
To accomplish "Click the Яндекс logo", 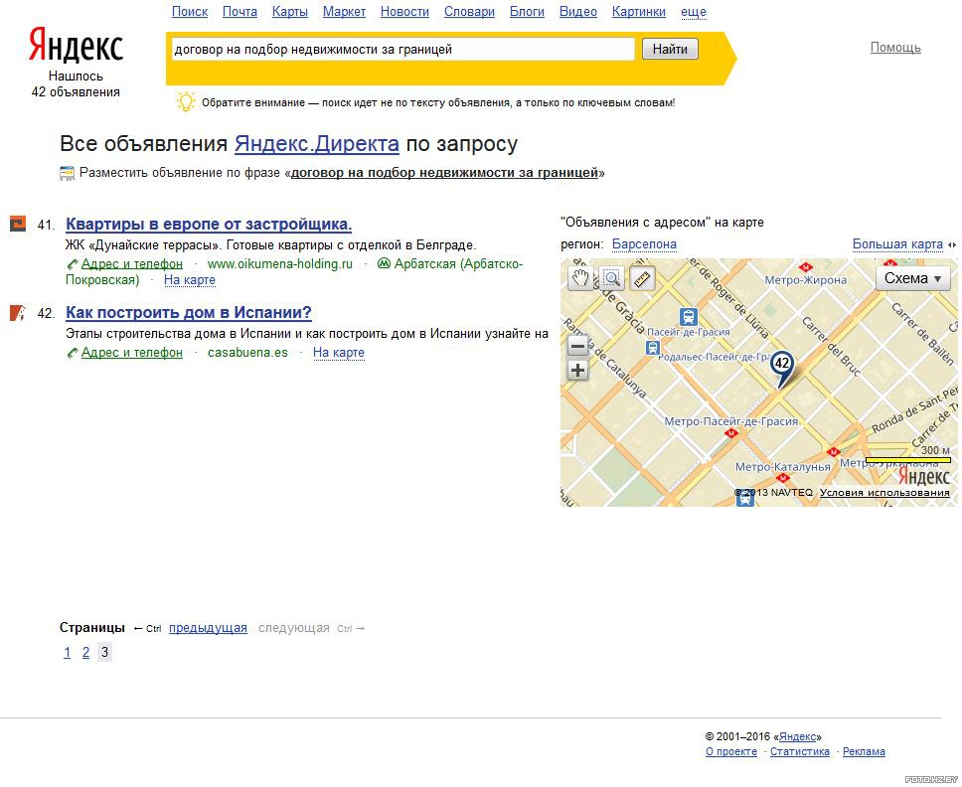I will (x=76, y=46).
